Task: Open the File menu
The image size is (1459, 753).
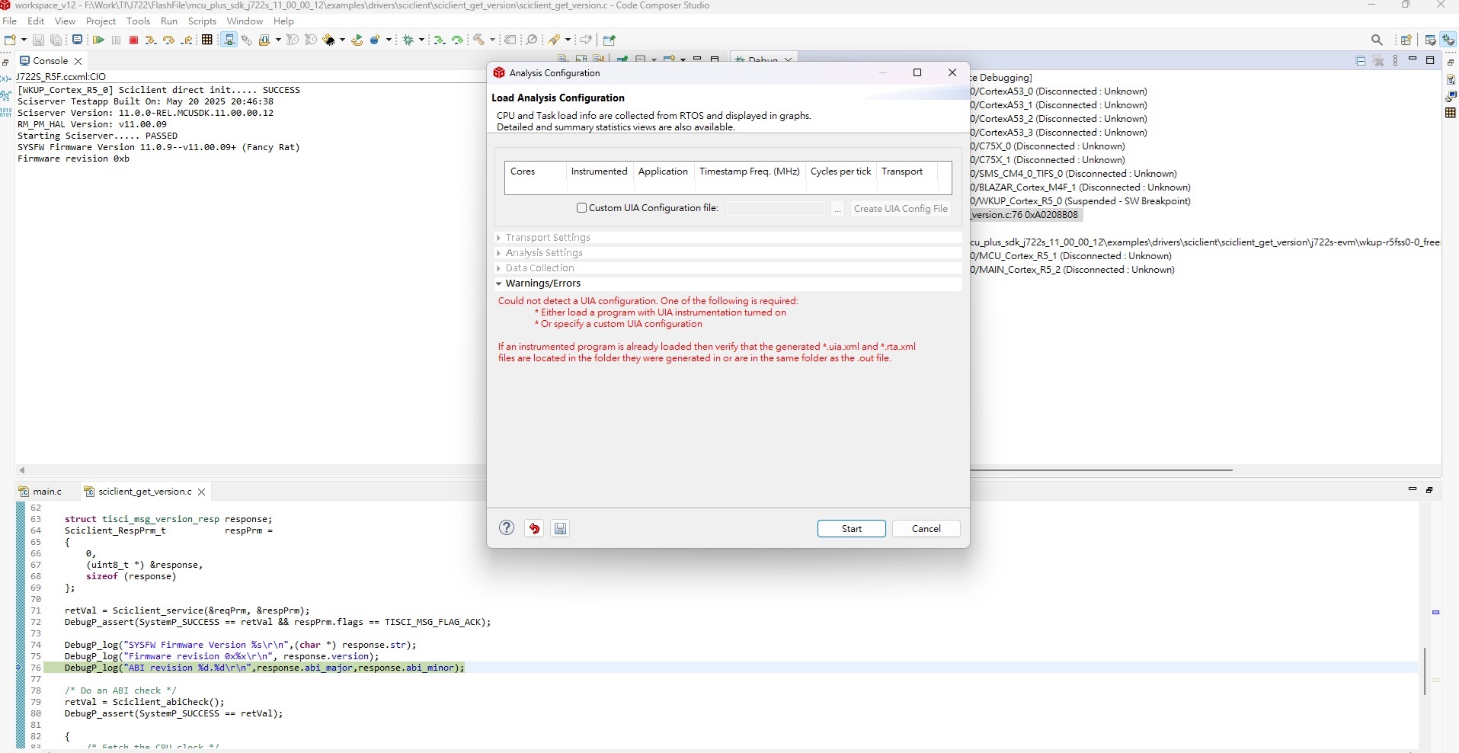Action: point(9,21)
